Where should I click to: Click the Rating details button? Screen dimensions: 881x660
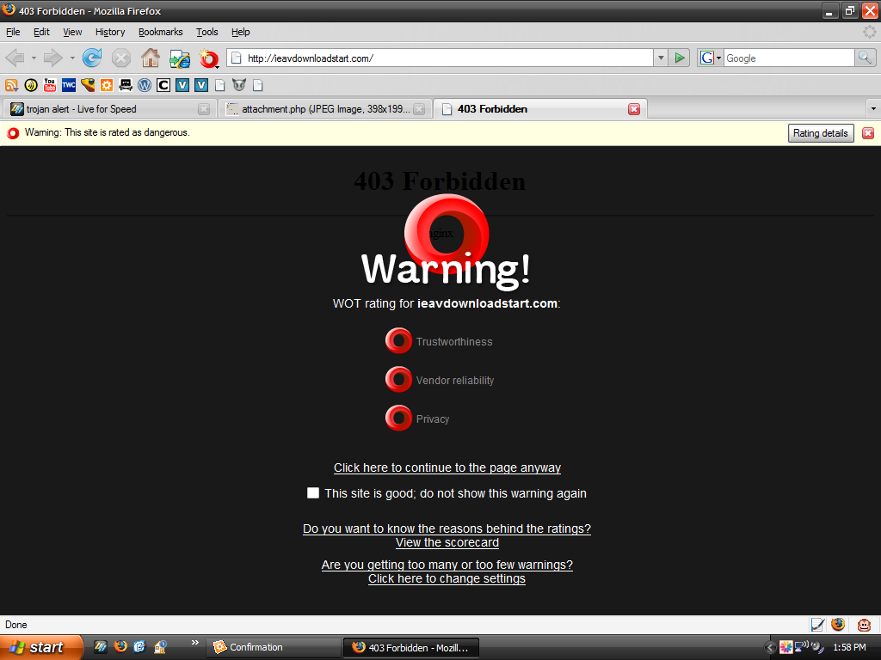[x=820, y=133]
